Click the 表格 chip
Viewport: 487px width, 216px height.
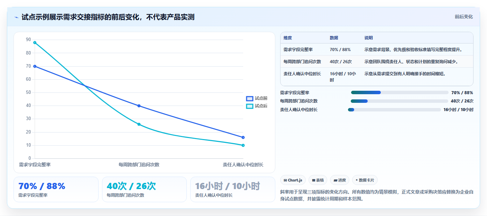pyautogui.click(x=318, y=180)
